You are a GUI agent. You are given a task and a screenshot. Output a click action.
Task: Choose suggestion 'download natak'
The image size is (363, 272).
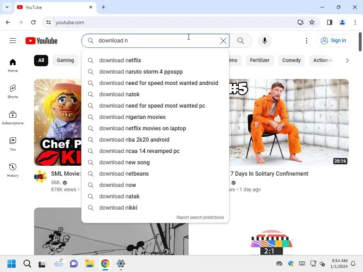click(x=155, y=196)
